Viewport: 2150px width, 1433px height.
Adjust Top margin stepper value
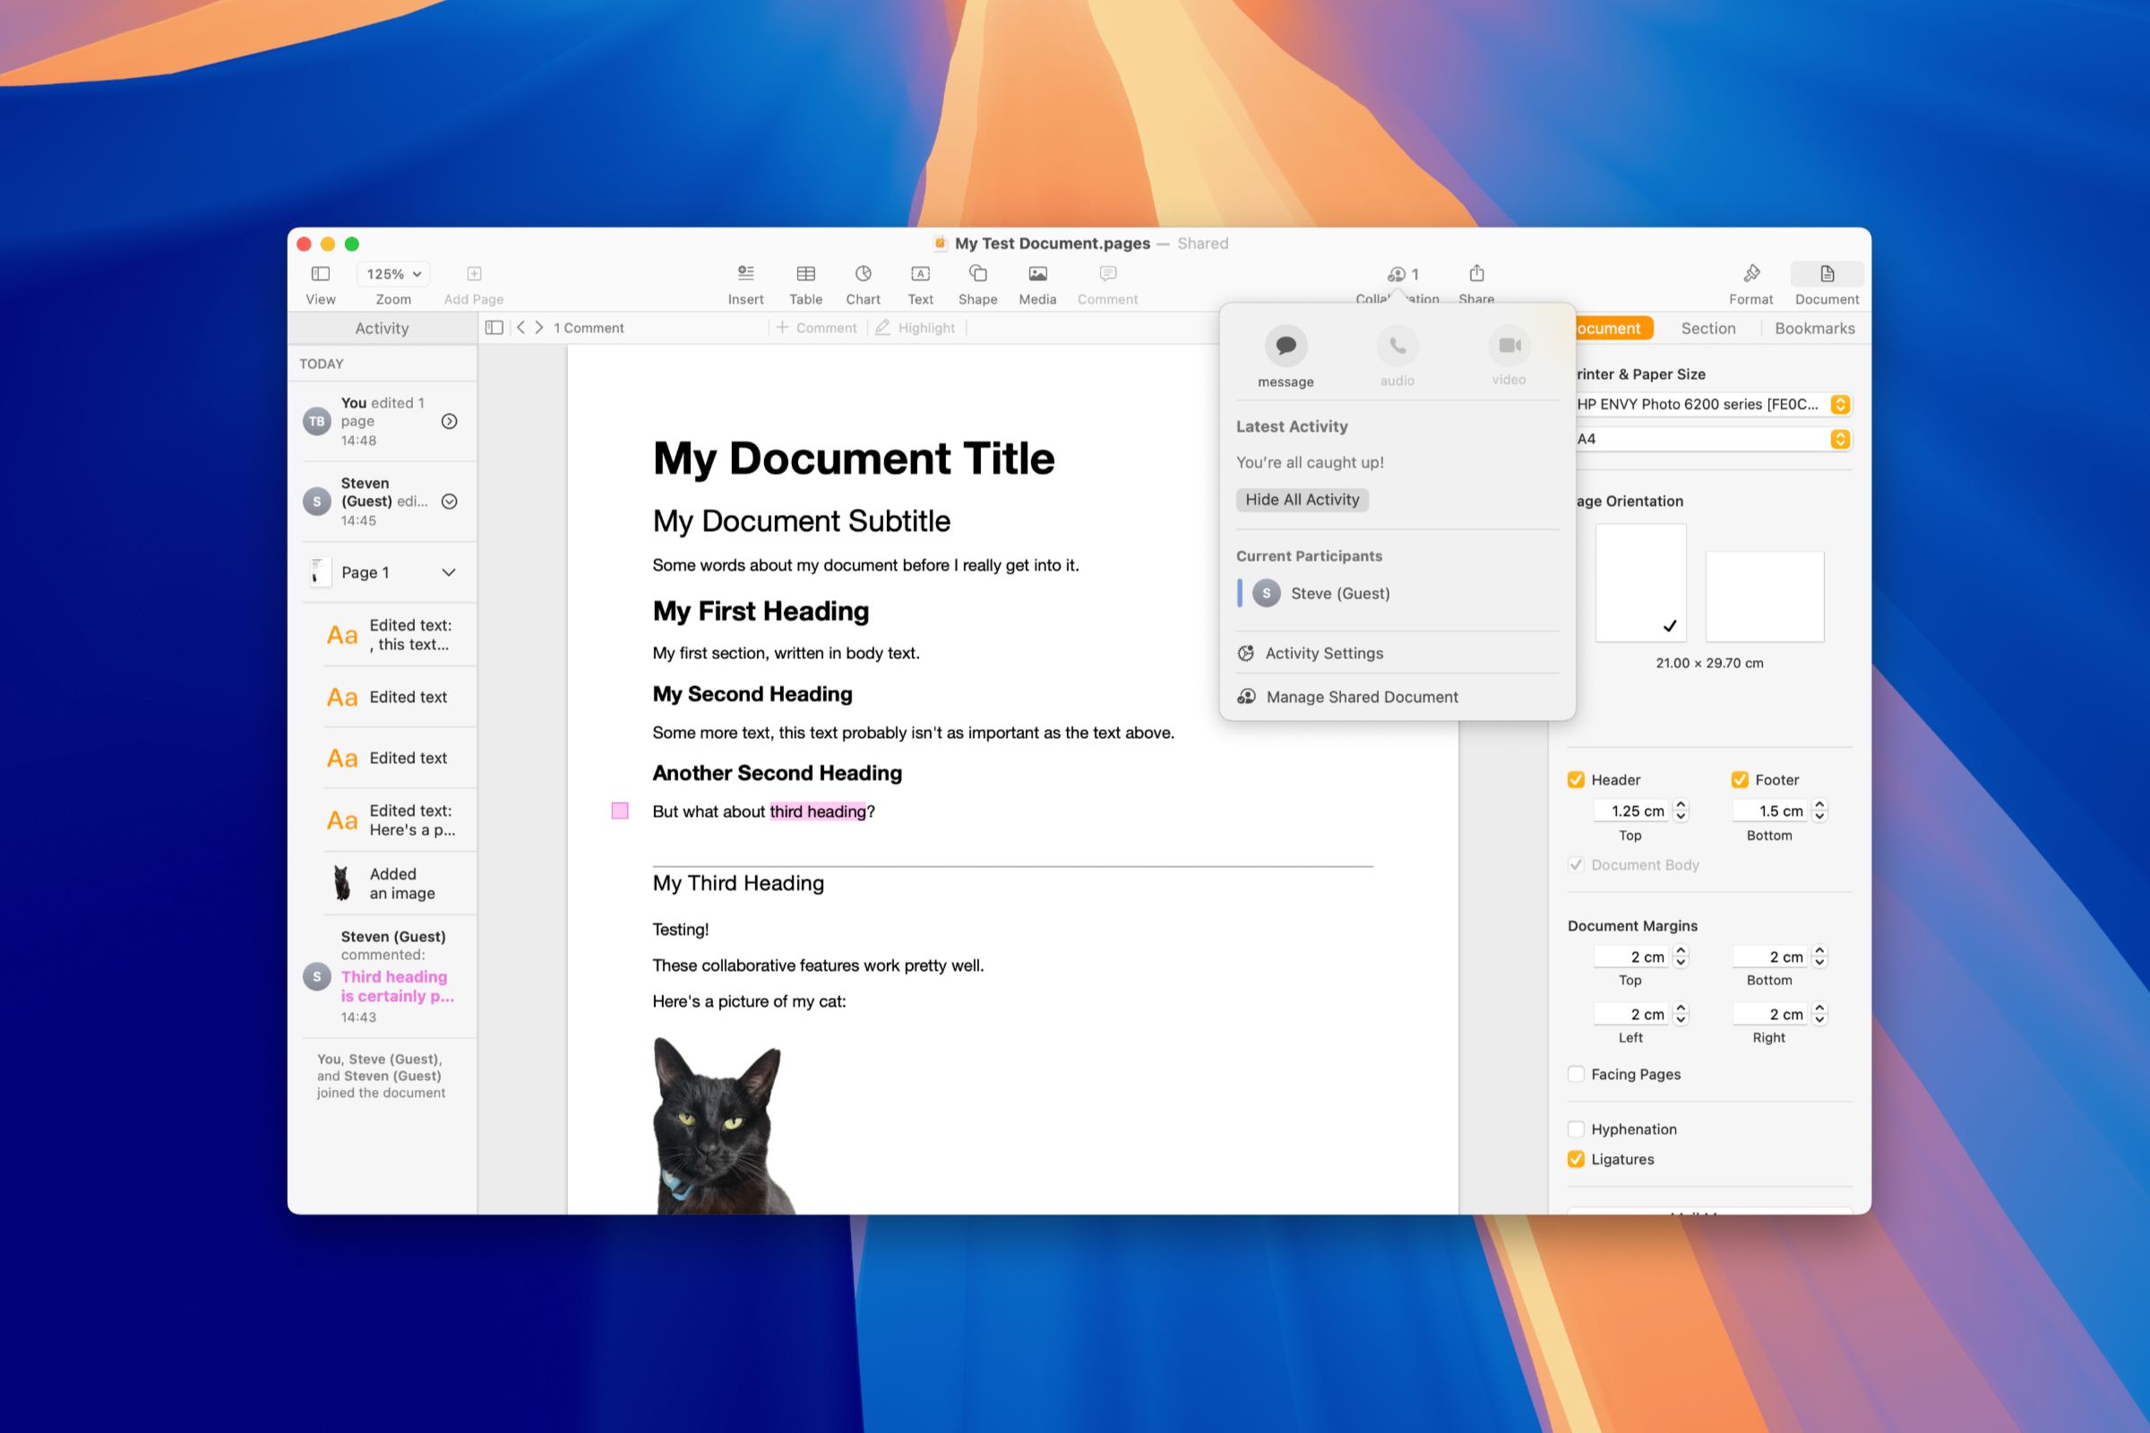pos(1683,957)
